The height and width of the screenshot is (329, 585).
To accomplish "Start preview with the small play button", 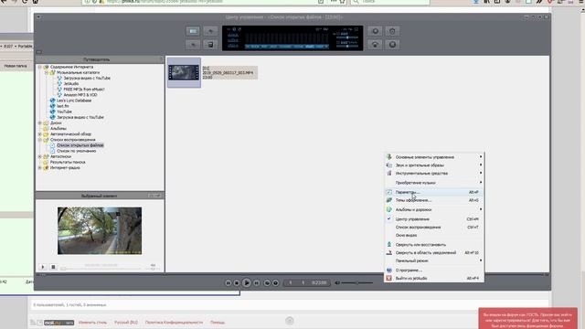I will (x=43, y=267).
